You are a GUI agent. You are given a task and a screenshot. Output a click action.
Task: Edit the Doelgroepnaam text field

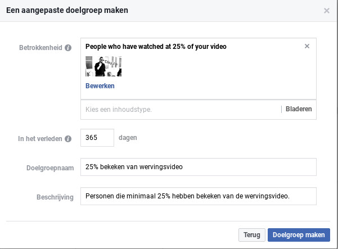(198, 167)
